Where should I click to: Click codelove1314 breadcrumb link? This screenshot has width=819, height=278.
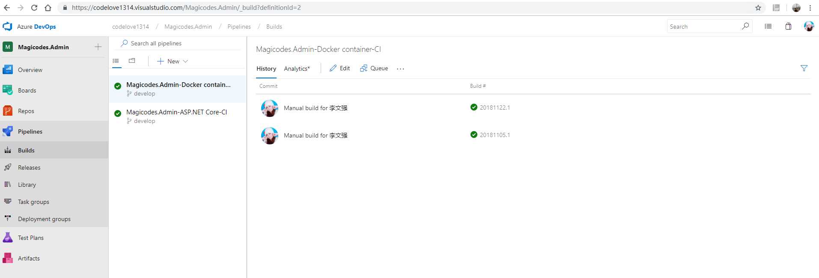click(131, 27)
